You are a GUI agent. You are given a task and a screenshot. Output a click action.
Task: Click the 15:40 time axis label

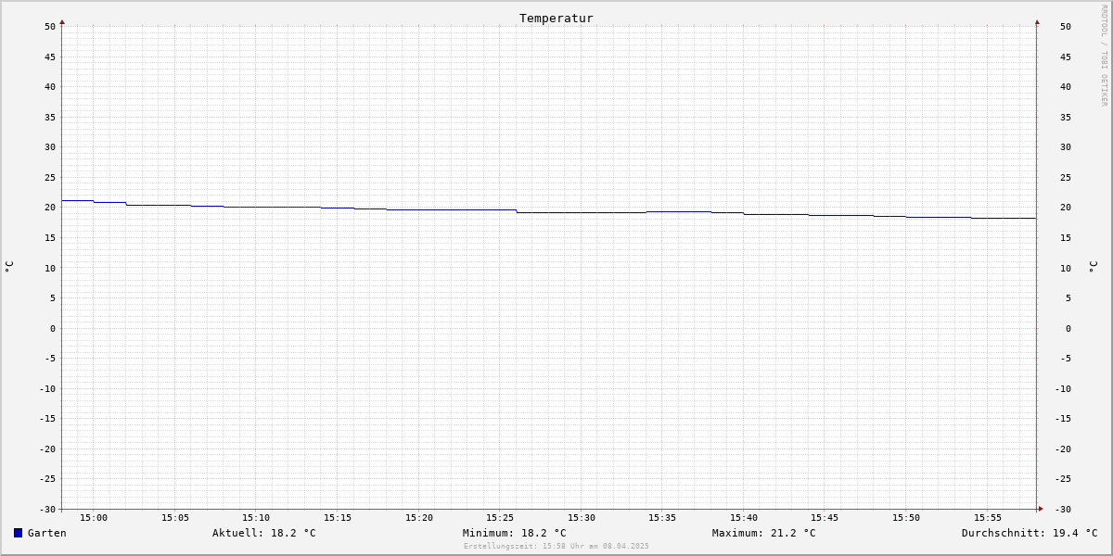tap(744, 518)
